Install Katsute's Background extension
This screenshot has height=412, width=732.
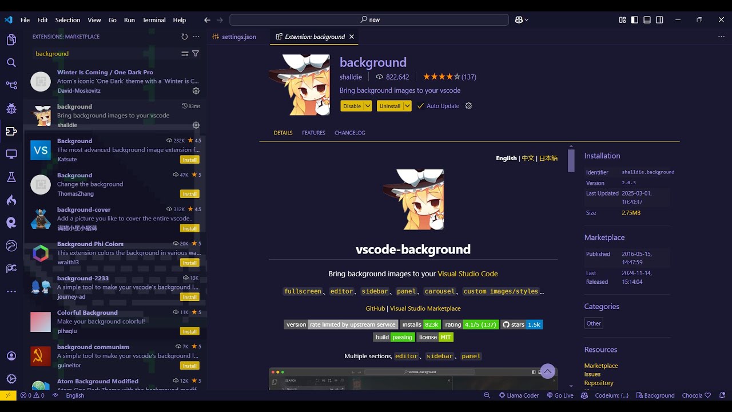(x=190, y=160)
